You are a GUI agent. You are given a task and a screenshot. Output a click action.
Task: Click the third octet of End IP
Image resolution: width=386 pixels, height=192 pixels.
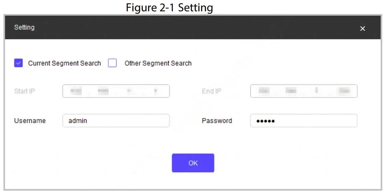click(x=317, y=91)
